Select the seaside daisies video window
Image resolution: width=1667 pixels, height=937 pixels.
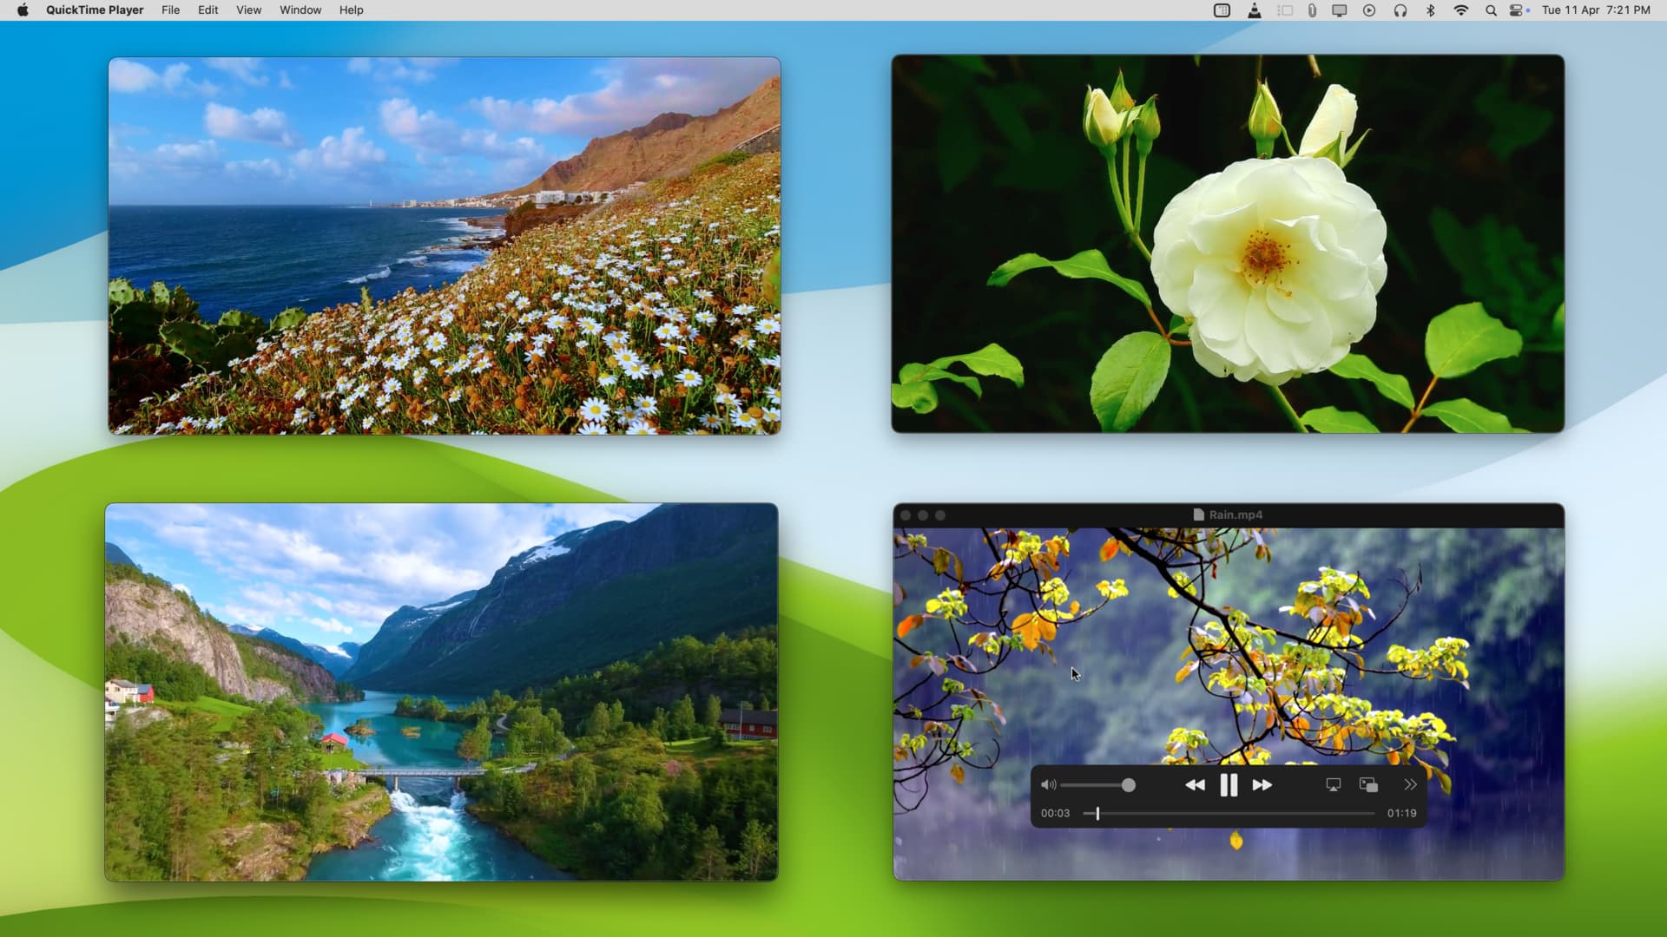point(445,246)
